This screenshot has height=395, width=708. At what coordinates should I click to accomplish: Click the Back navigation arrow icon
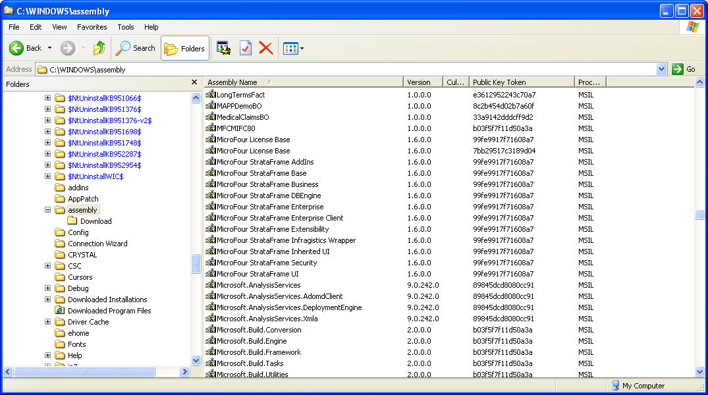click(x=17, y=48)
